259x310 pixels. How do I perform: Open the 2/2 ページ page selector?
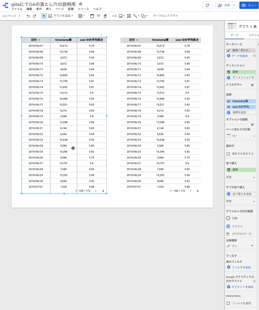click(x=11, y=16)
